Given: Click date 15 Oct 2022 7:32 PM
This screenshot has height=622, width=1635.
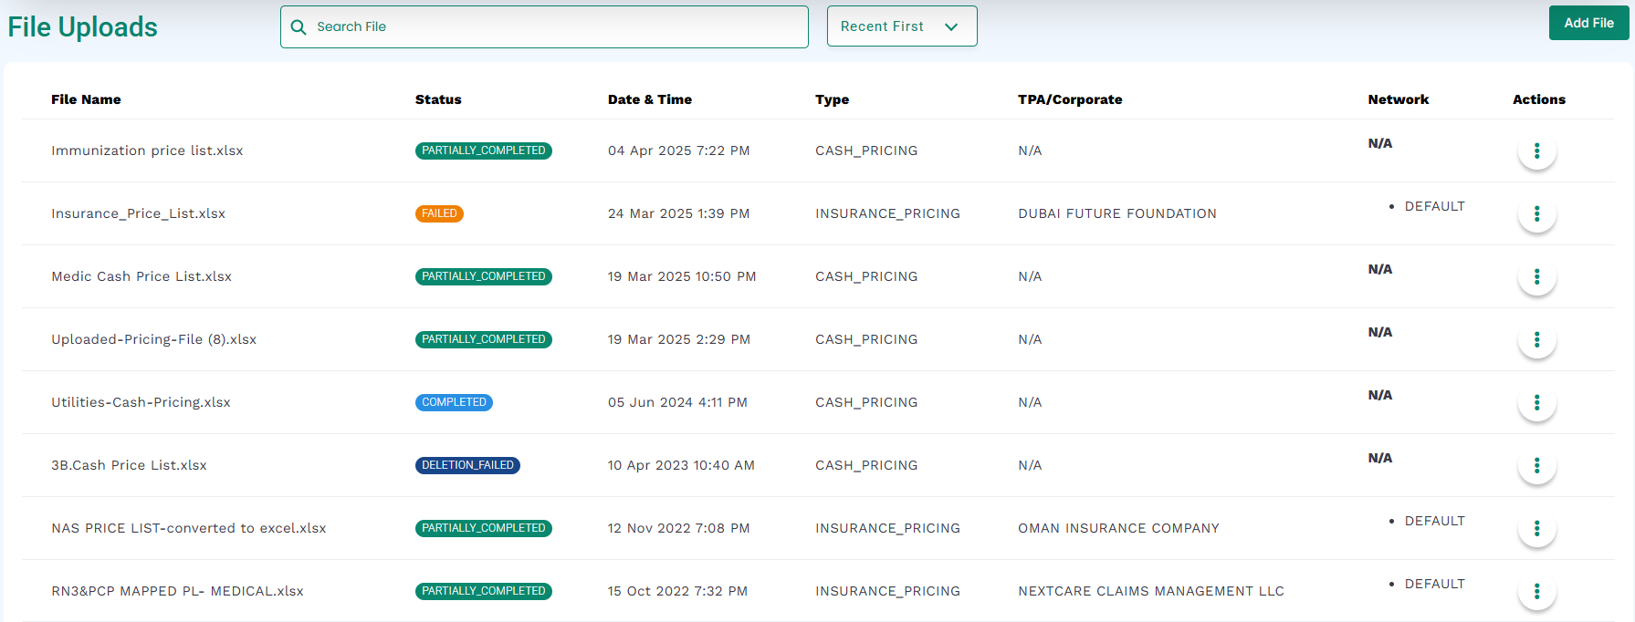Looking at the screenshot, I should click(x=677, y=591).
